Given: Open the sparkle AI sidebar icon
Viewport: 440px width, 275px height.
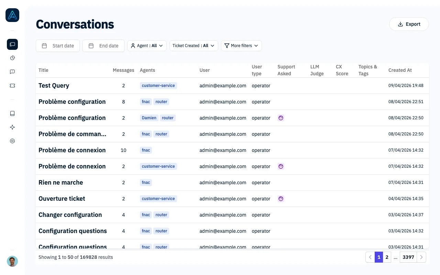Looking at the screenshot, I should click(x=12, y=127).
